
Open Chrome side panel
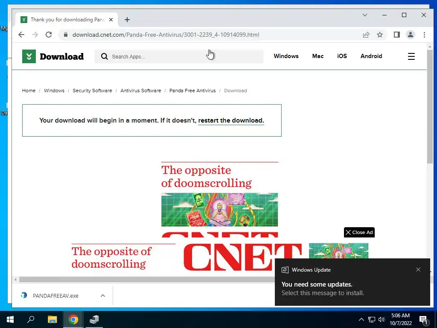click(396, 35)
